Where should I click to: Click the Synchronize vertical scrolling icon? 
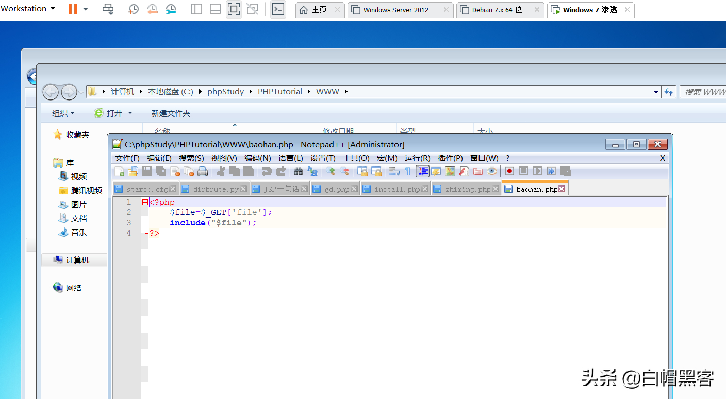coord(362,171)
